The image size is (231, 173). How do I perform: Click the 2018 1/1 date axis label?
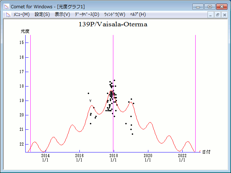[x=114, y=158]
